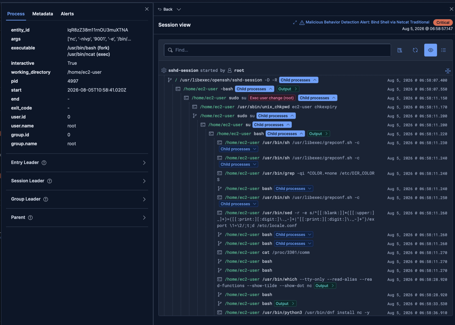
Task: Expand Child processes under grepconf.sh 06:58:11.230
Action: (239, 149)
